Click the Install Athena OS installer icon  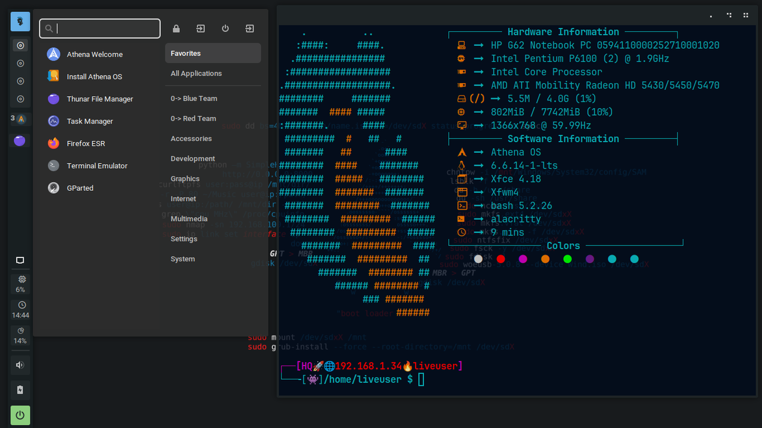click(x=54, y=76)
